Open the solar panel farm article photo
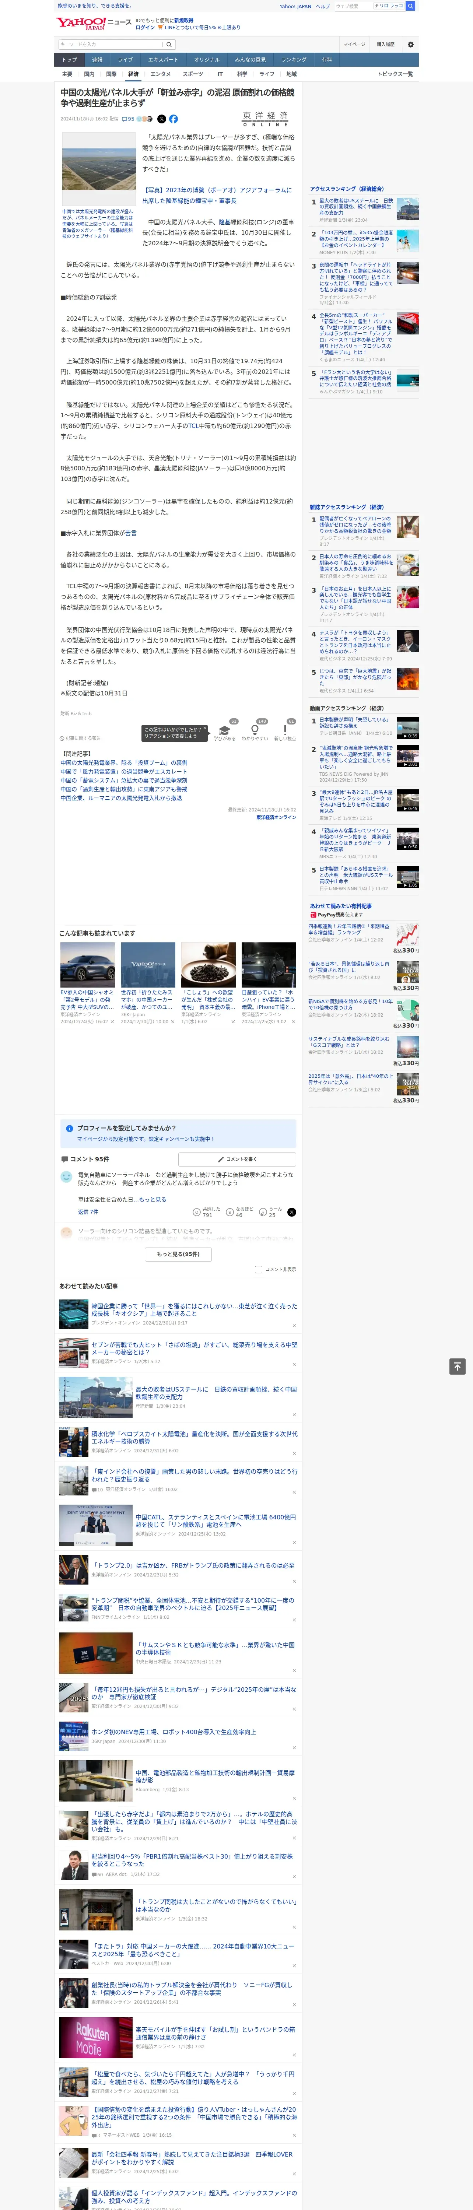Viewport: 473px width, 2210px height. point(99,168)
